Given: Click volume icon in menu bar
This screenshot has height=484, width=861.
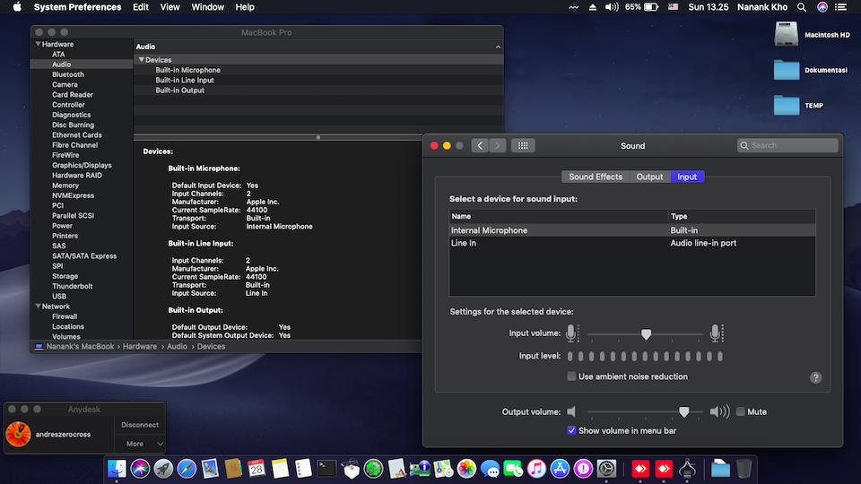Looking at the screenshot, I should click(x=611, y=7).
